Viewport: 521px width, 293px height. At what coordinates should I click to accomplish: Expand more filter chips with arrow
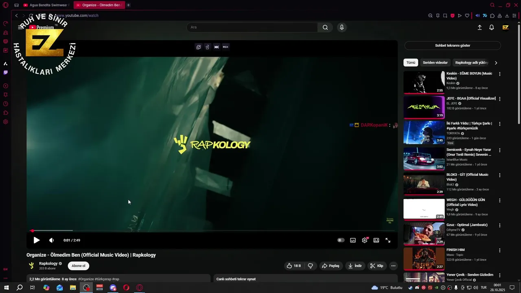coord(496,63)
